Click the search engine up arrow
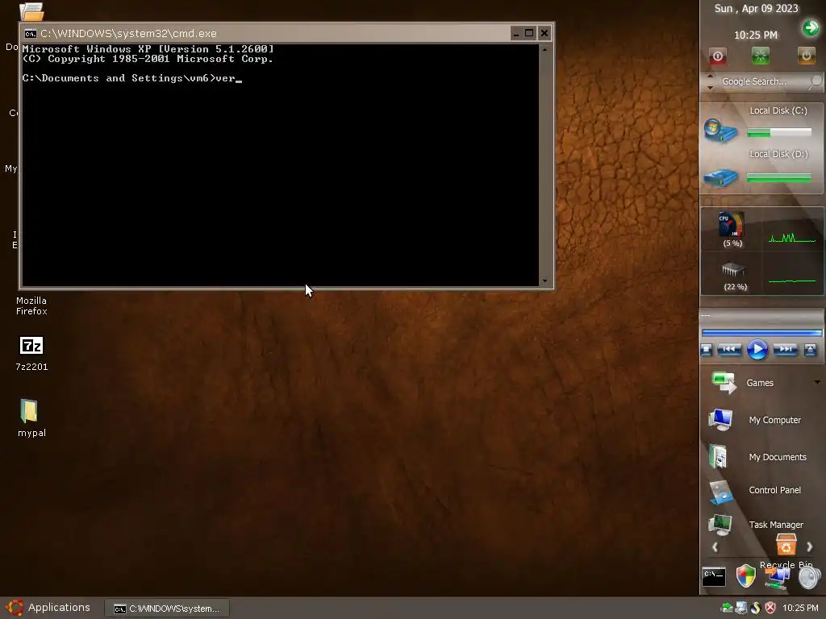 click(x=710, y=76)
